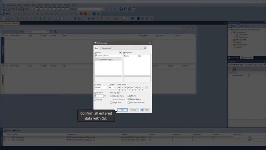Toggle the Bit Rate Switch checkbox

(128, 99)
